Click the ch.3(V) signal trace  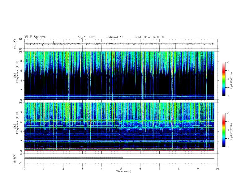point(119,158)
